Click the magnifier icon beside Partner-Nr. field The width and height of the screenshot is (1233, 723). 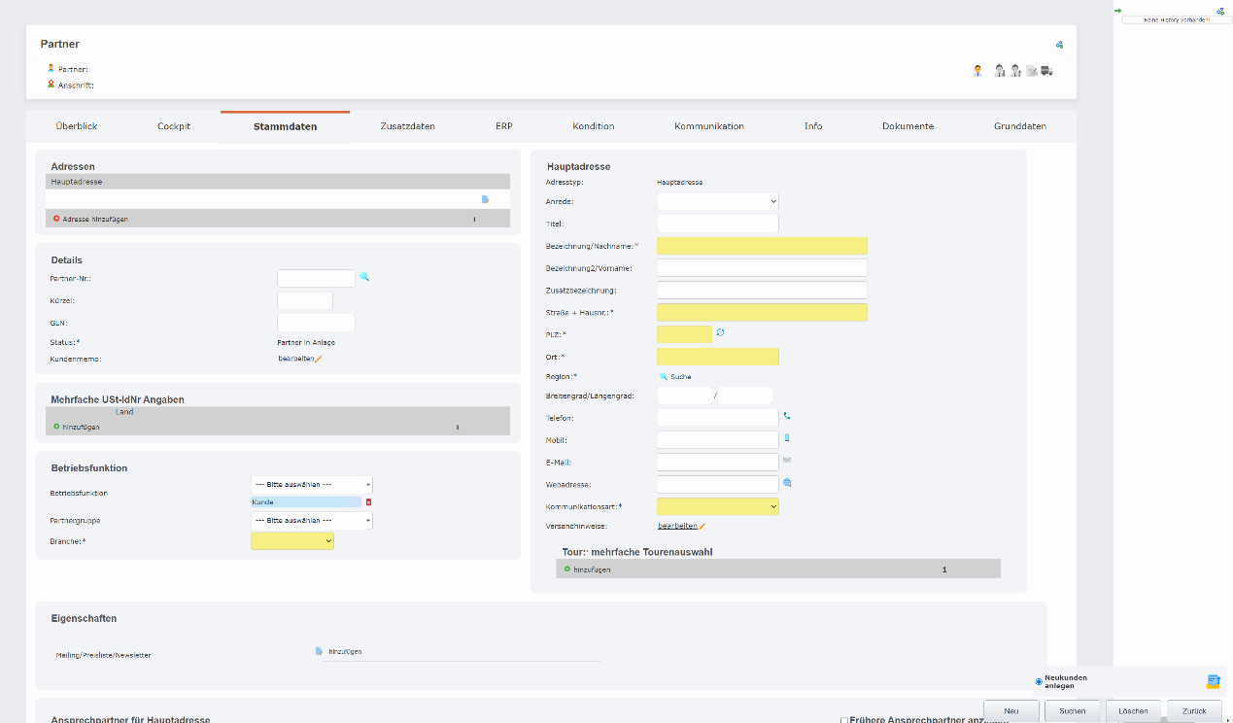coord(364,277)
